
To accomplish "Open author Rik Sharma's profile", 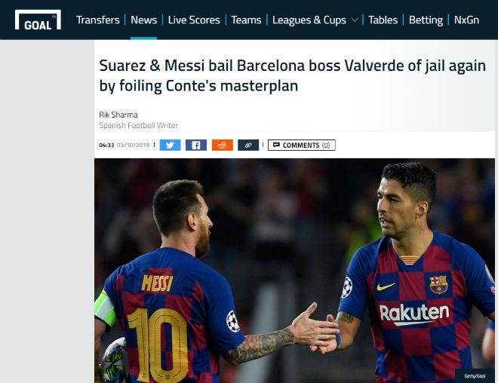I will (118, 115).
